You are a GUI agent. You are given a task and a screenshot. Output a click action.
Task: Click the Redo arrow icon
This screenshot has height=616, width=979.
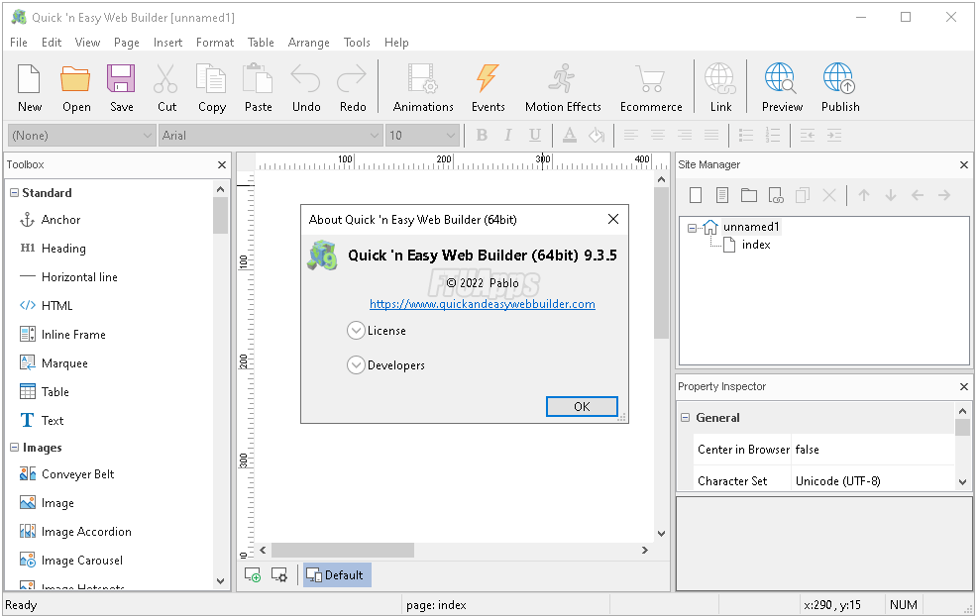[x=352, y=87]
